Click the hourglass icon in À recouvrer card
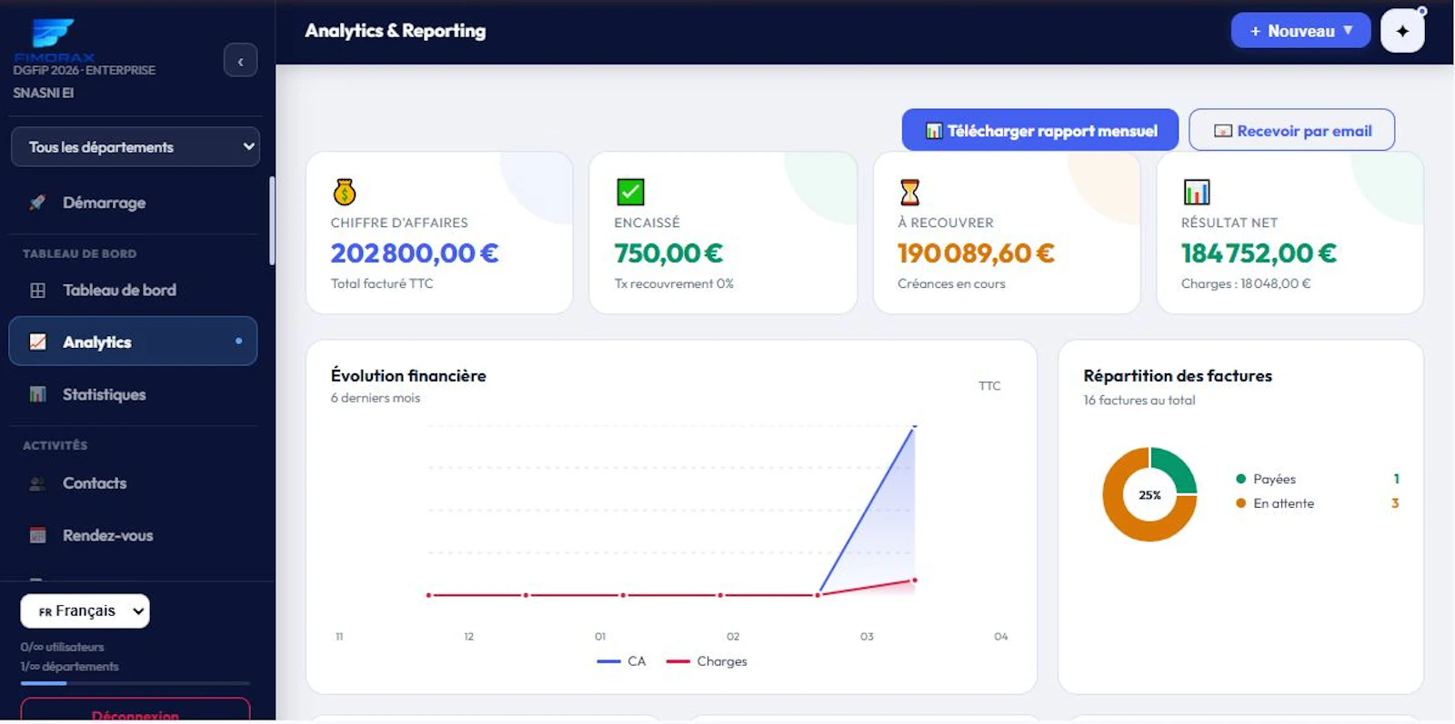This screenshot has height=724, width=1455. 909,192
